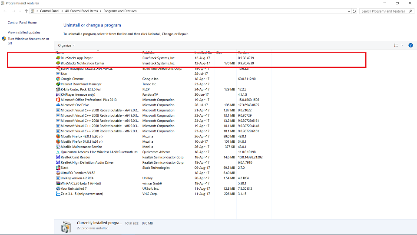Open the Organize dropdown menu
The image size is (417, 235).
[66, 45]
